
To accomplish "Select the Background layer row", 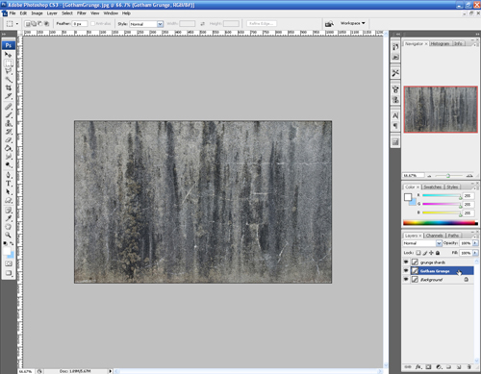I will [439, 280].
